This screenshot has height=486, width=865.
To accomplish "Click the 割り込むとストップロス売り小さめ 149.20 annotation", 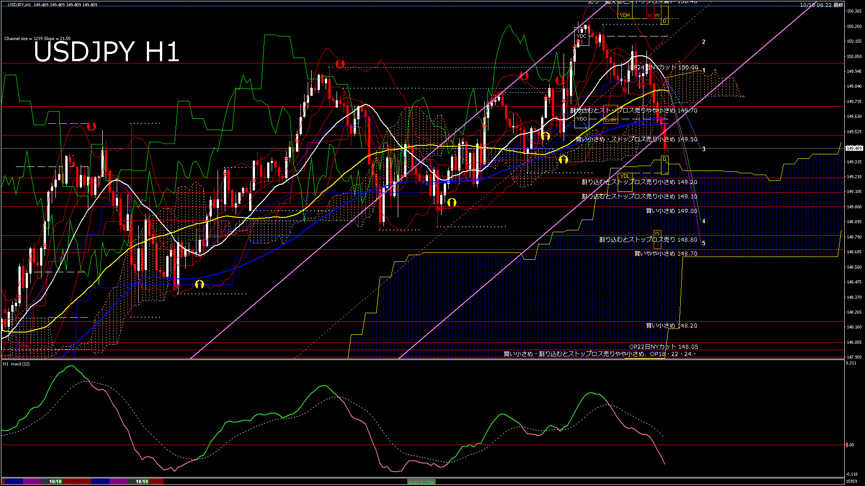I will point(639,182).
